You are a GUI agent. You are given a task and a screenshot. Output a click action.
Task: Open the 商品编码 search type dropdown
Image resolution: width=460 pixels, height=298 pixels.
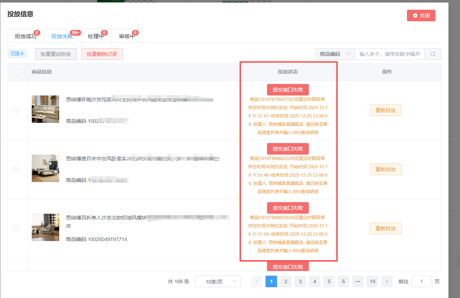(x=335, y=54)
